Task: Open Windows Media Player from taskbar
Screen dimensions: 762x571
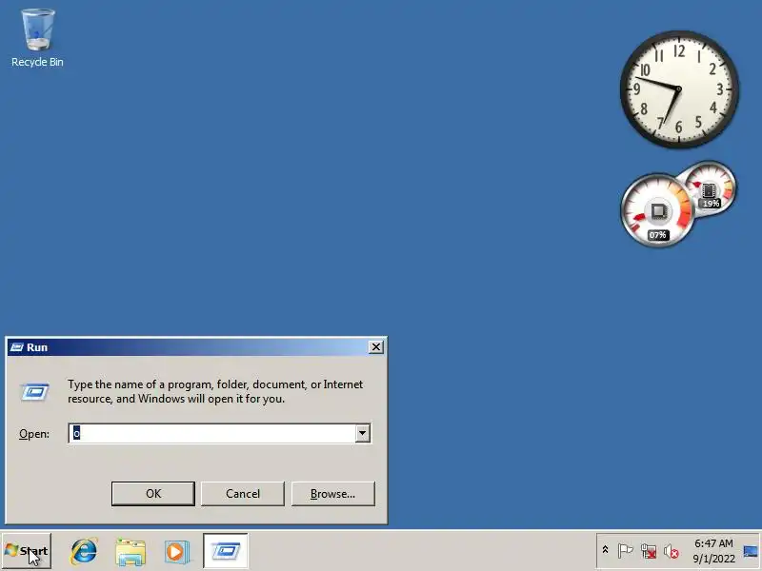Action: [x=176, y=551]
